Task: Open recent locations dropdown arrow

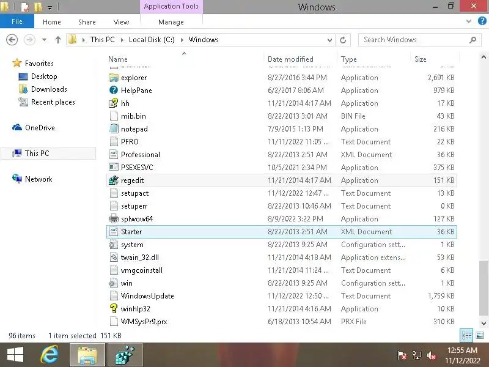Action: pyautogui.click(x=44, y=40)
